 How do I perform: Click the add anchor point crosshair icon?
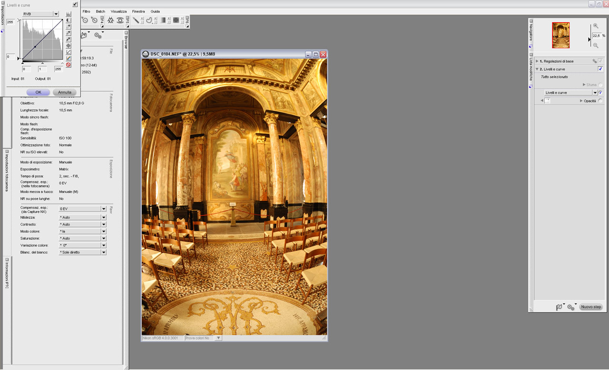click(x=69, y=46)
